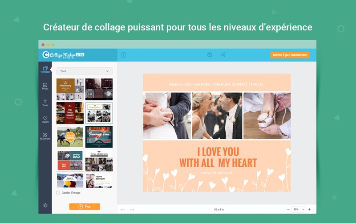Zoom out with the minus button
Viewport: 356px width, 223px height.
288,209
